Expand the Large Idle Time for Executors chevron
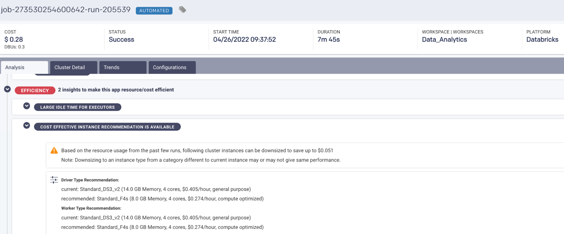 tap(26, 106)
